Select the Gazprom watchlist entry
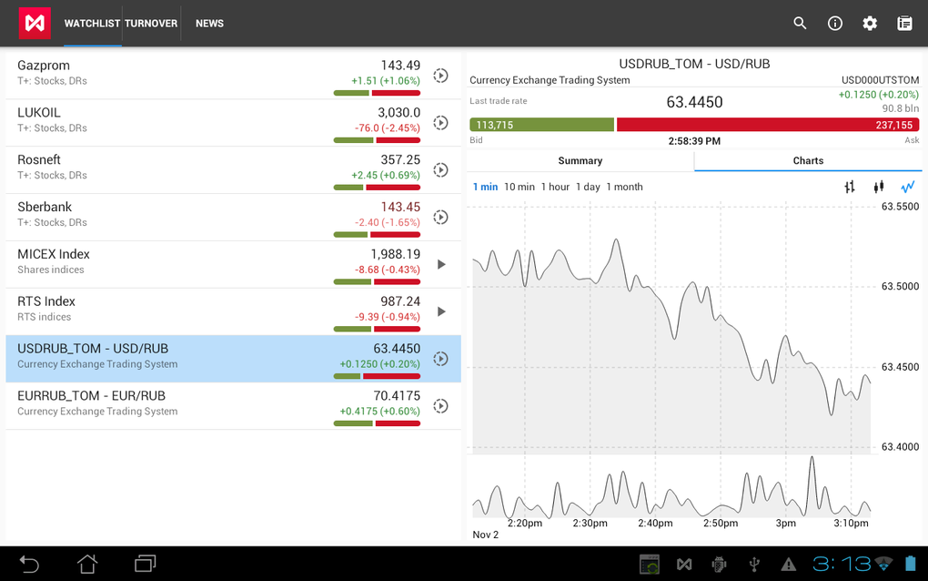The image size is (928, 581). 233,76
